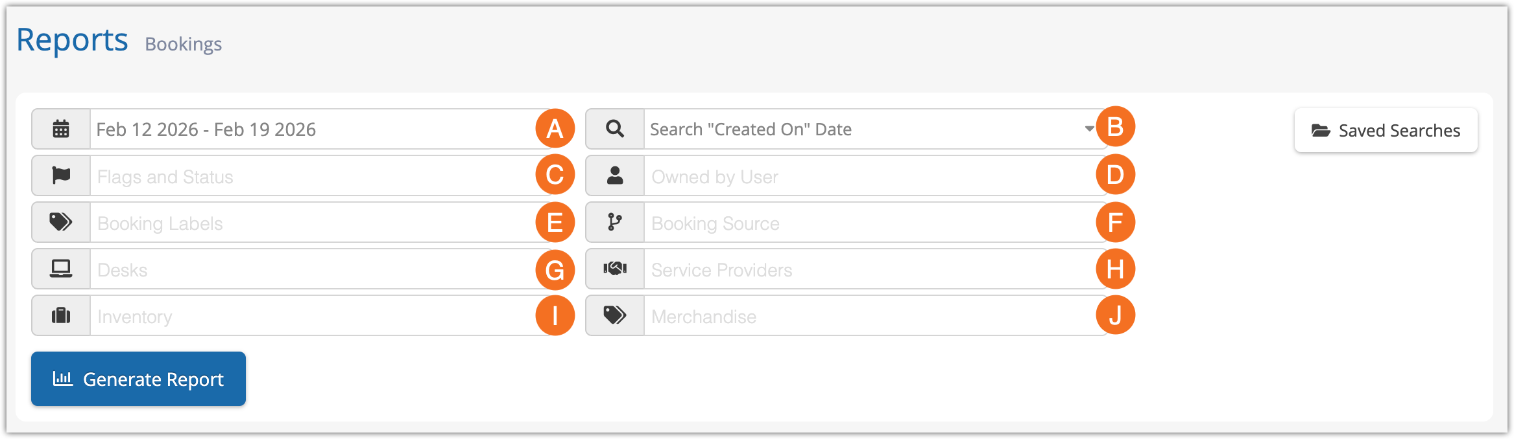Click into the Owned by User field
This screenshot has width=1514, height=439.
point(869,176)
